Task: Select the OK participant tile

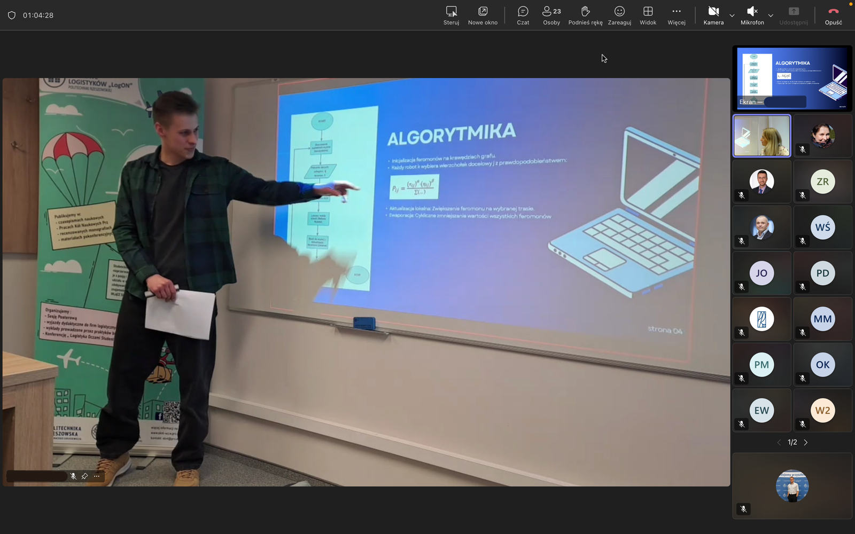Action: [822, 365]
